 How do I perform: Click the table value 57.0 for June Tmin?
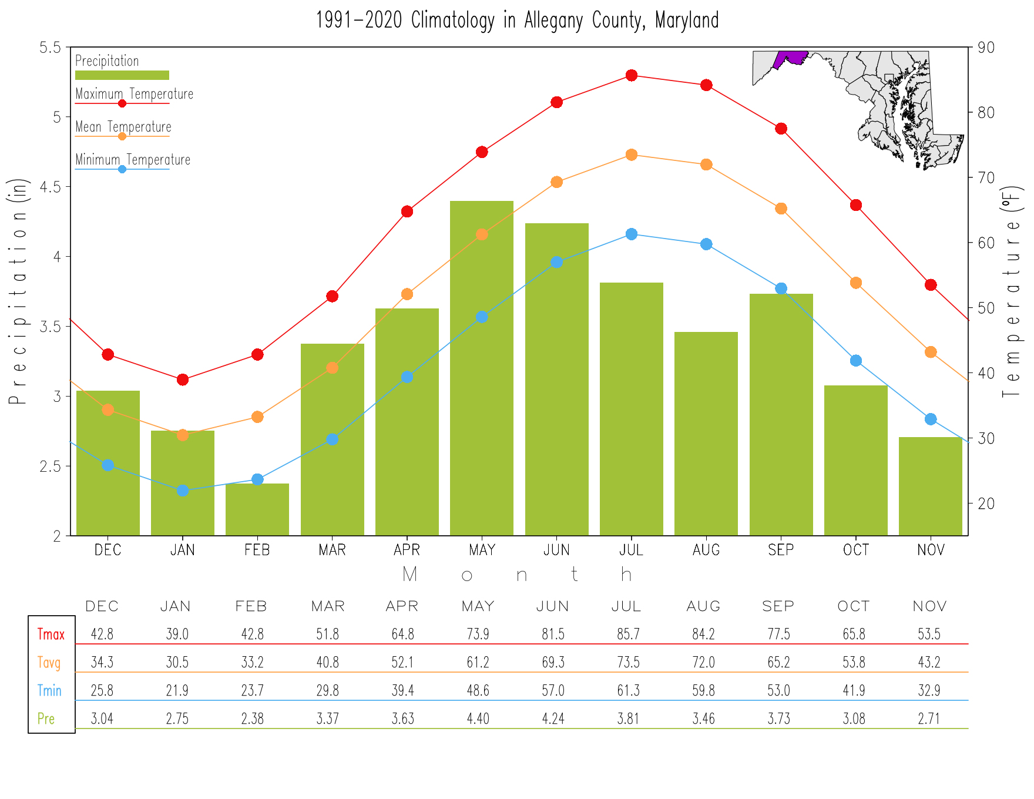point(553,691)
